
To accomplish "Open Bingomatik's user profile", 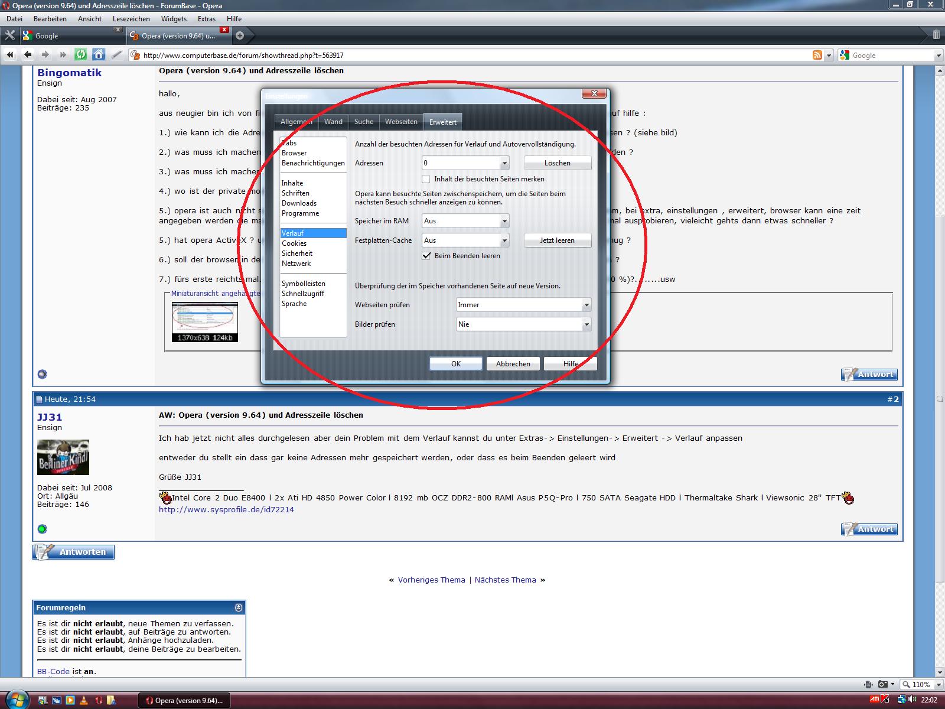I will pos(69,73).
